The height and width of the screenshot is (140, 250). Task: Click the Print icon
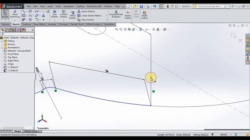pos(148,6)
